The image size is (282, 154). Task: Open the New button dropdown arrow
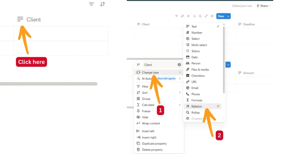[x=228, y=16]
